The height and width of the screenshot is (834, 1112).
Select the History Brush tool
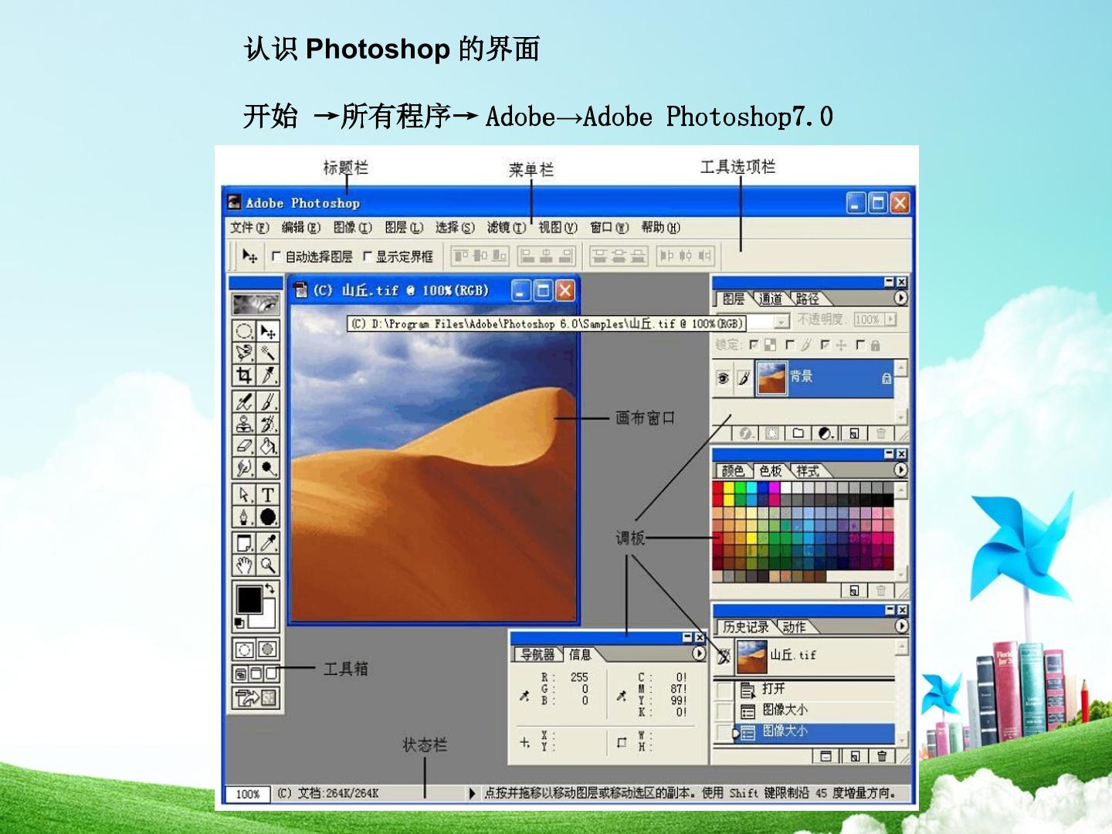point(268,423)
